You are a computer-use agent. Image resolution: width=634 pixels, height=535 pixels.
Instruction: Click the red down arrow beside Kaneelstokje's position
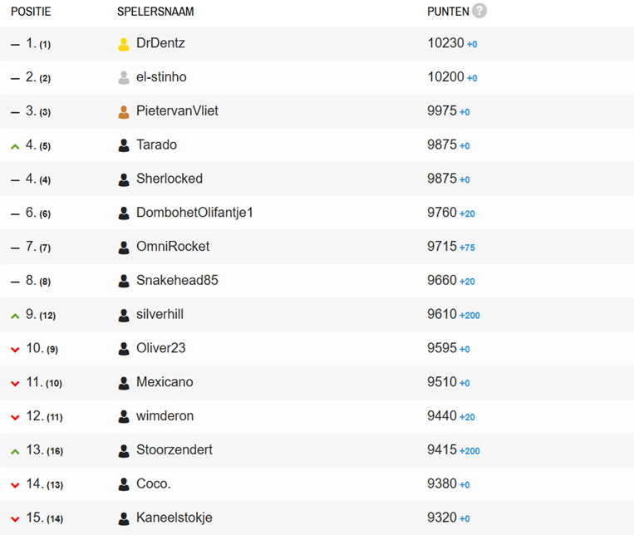(15, 519)
